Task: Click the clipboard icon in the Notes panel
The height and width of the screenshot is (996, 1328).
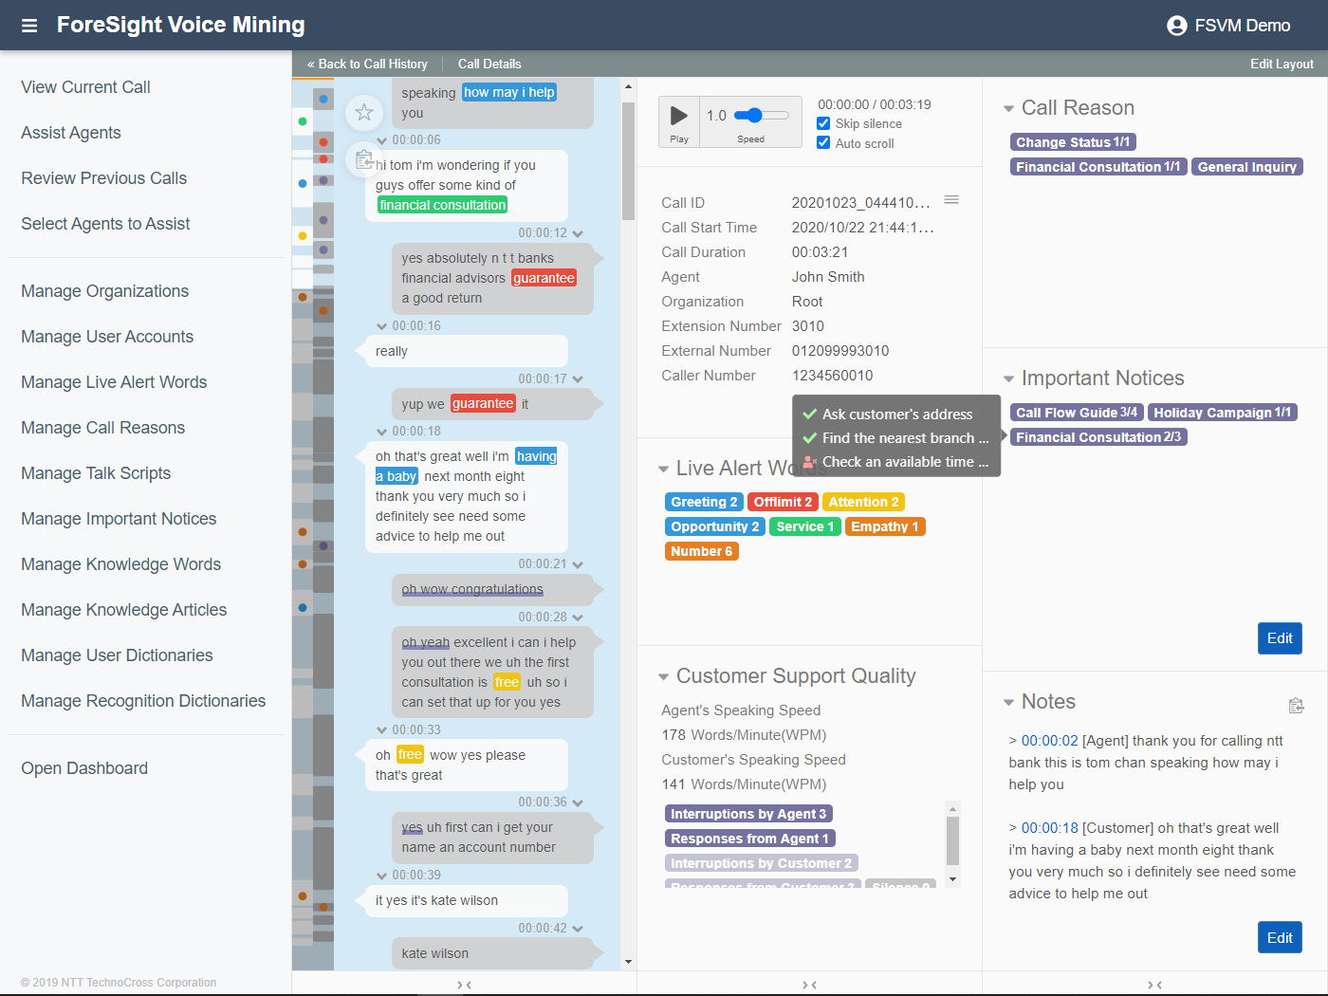Action: click(x=1297, y=706)
